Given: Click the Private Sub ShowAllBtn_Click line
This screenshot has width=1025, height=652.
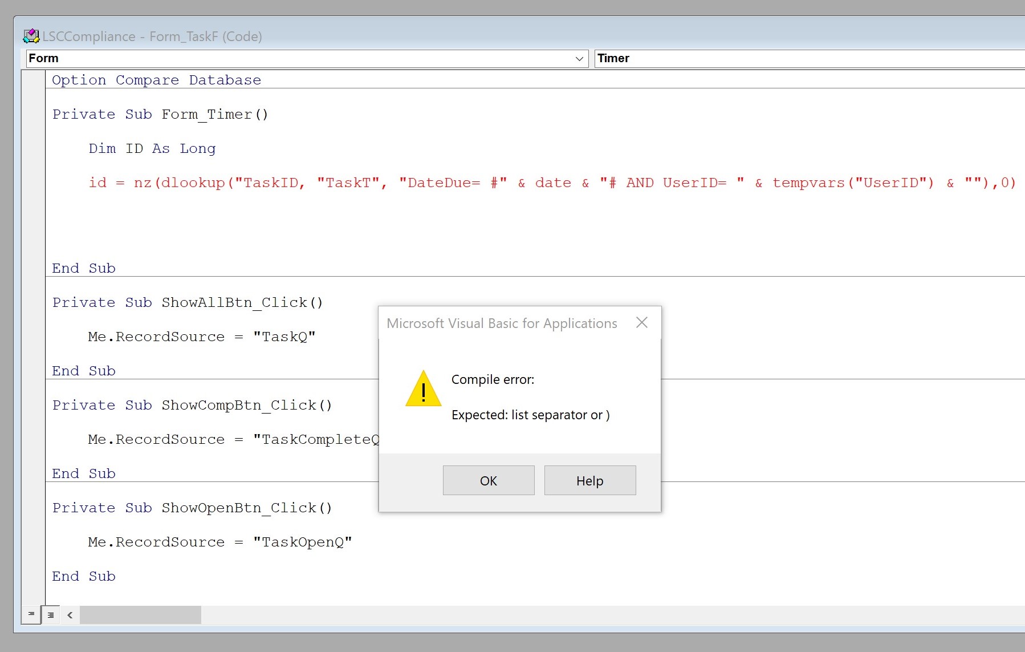Looking at the screenshot, I should pos(188,303).
